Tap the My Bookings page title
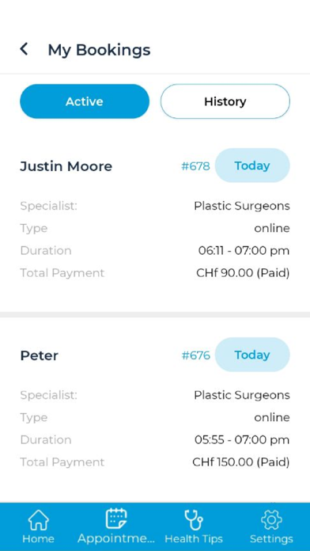Screen dimensions: 310x551 point(99,50)
